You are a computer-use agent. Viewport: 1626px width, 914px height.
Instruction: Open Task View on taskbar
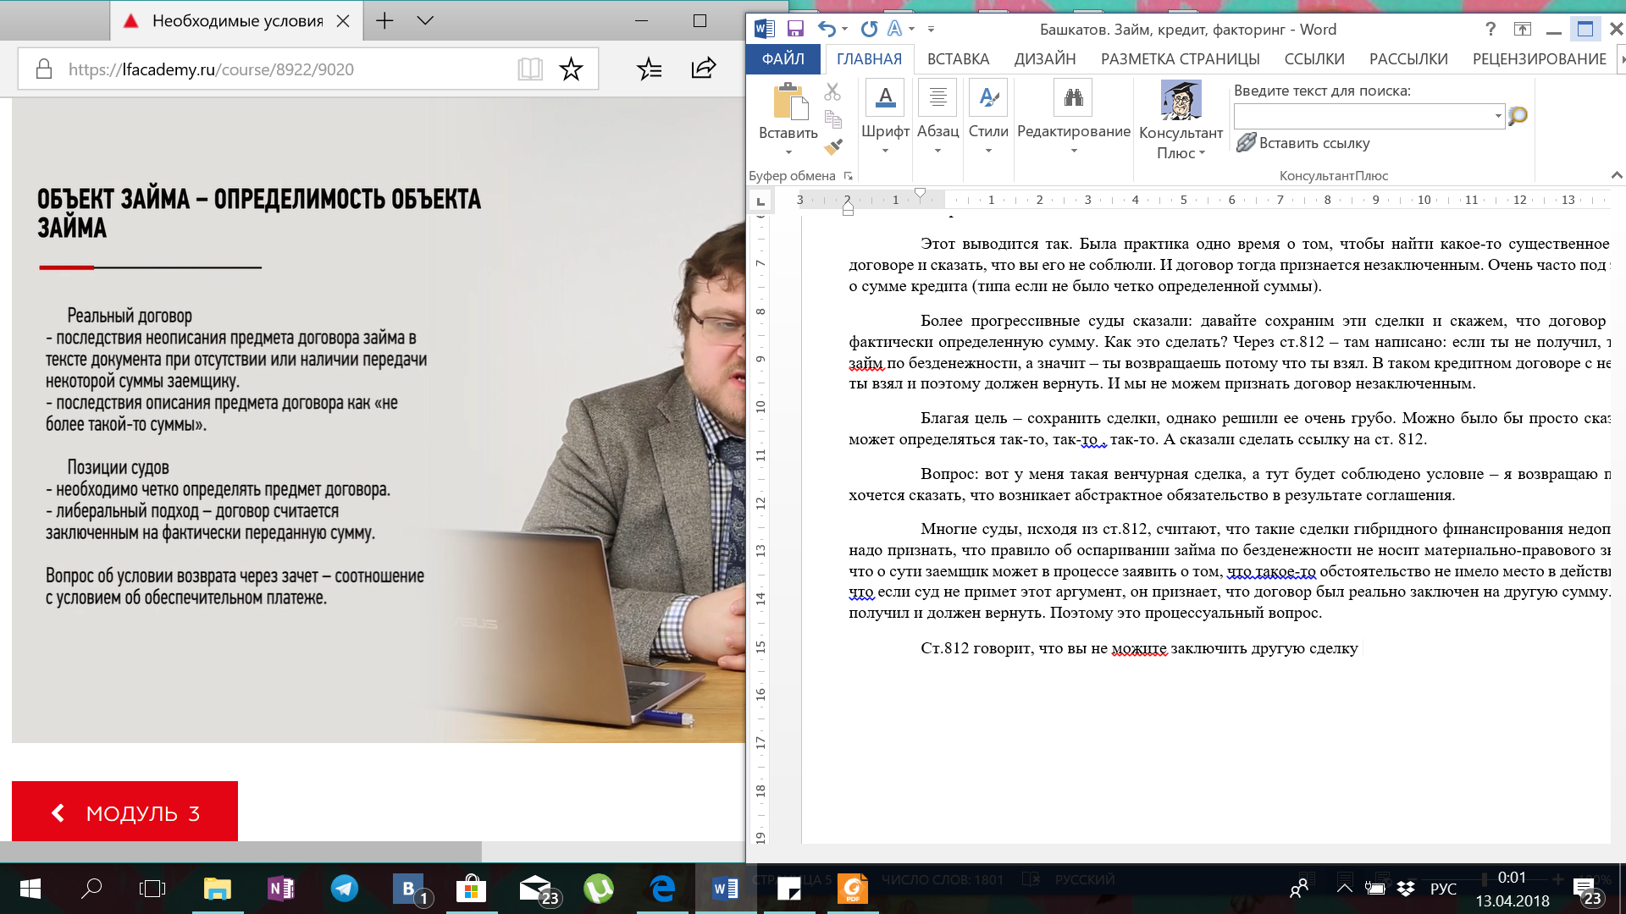[x=152, y=889]
